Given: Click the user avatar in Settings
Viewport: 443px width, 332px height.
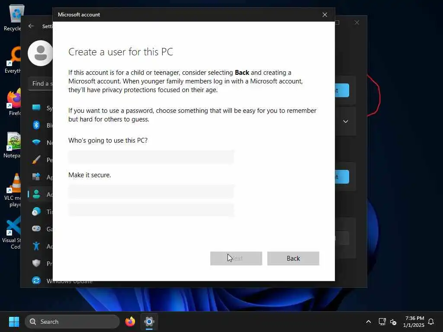Looking at the screenshot, I should coord(40,53).
